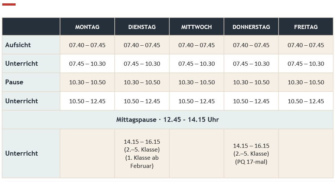Select the DONNERSTAG column header

click(x=251, y=27)
